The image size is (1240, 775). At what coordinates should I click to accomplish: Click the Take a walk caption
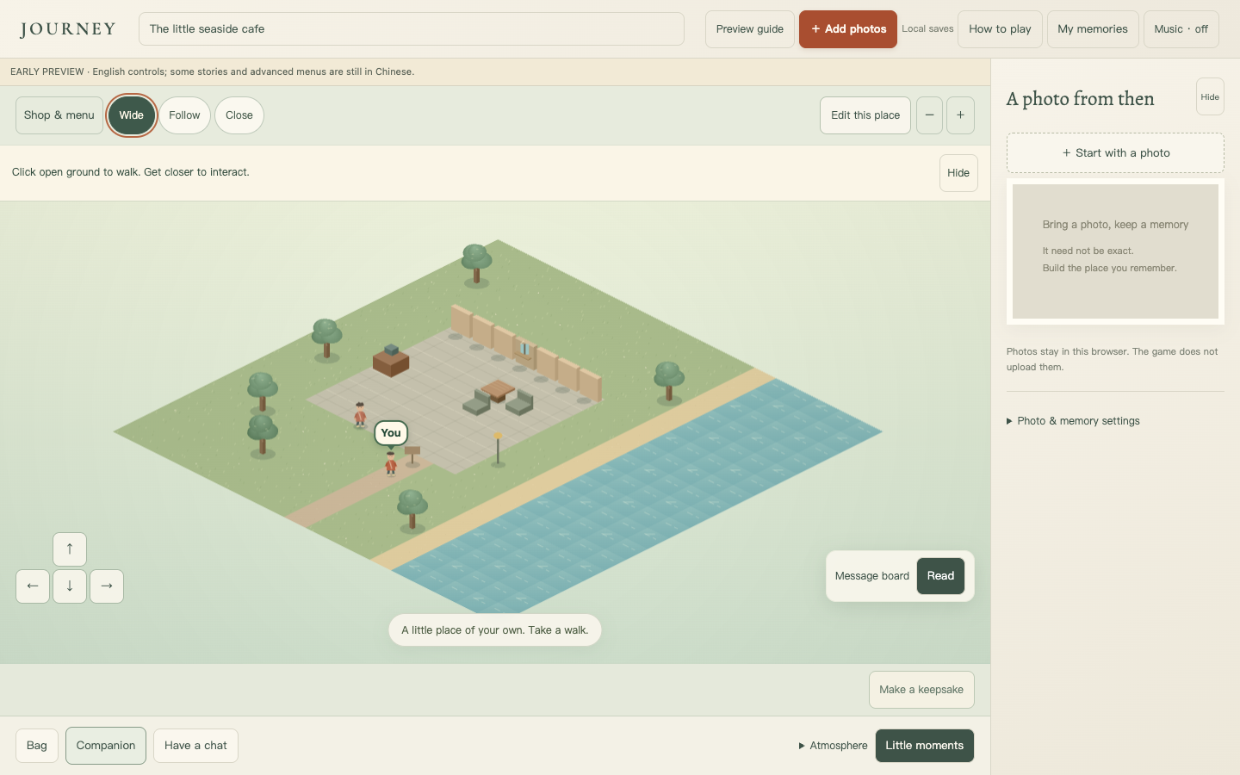495,630
